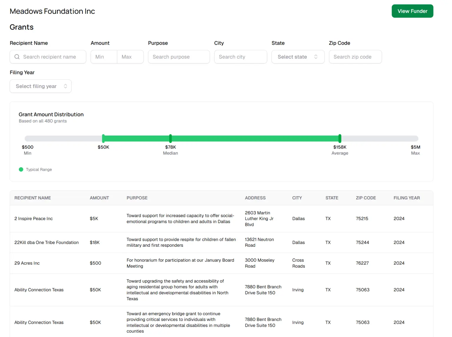Click the View Funder button
Screen dimensions: 452x337
click(x=412, y=11)
